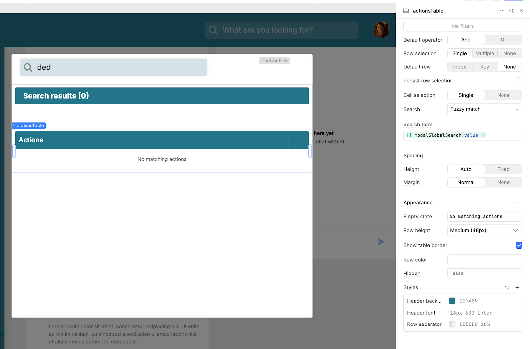Viewport: 530px width, 349px height.
Task: Expand the Search Fuzzy match dropdown
Action: (484, 109)
